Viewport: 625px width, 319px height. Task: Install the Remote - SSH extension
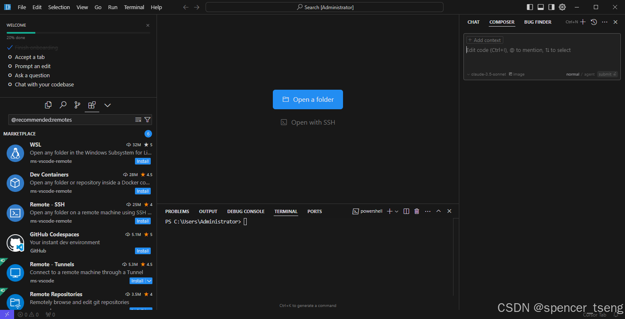tap(143, 221)
